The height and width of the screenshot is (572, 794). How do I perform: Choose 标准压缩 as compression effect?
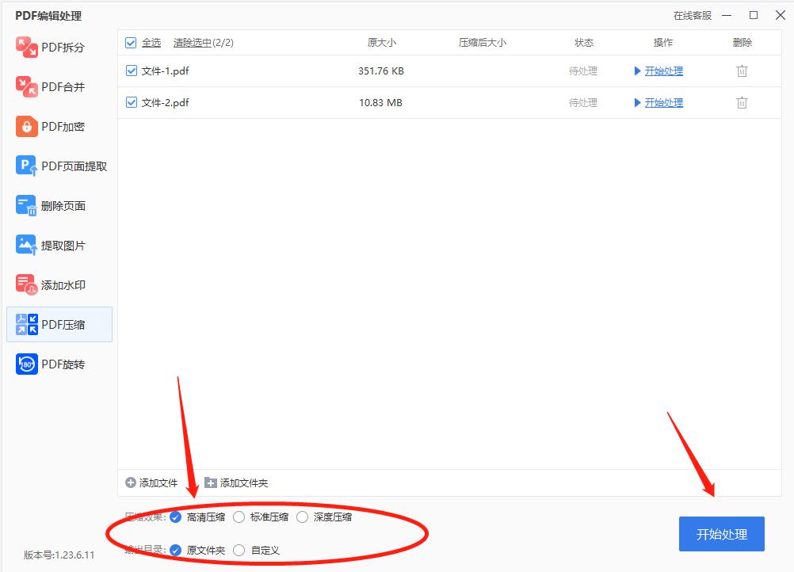[239, 517]
